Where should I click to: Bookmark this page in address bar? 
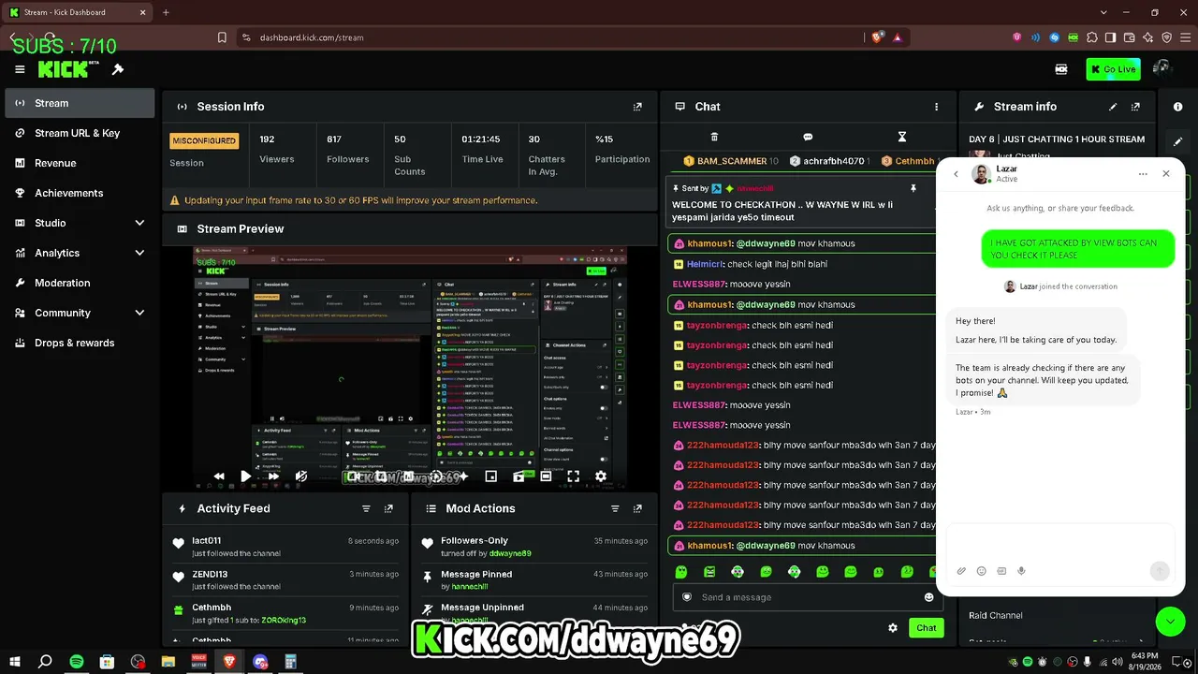coord(222,37)
